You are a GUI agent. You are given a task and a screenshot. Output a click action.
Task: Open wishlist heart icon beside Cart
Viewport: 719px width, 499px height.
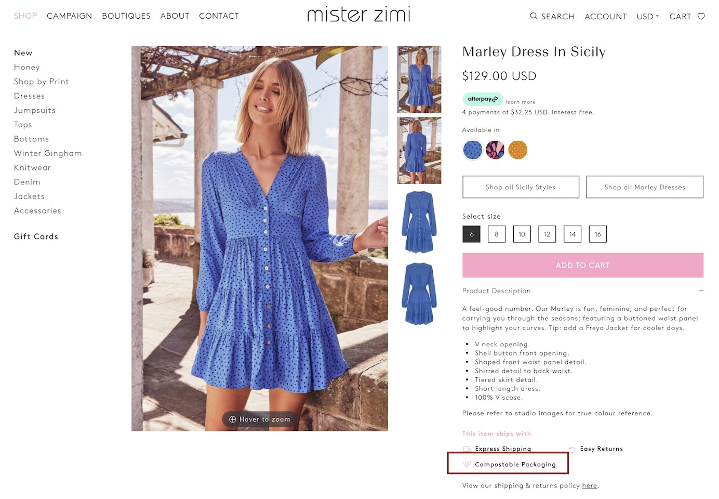(701, 16)
